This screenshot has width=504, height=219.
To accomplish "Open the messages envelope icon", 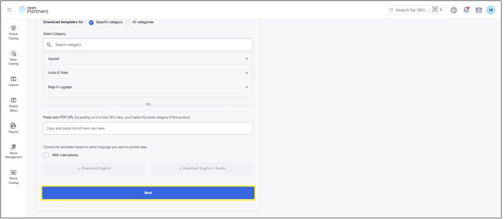I will (x=479, y=10).
